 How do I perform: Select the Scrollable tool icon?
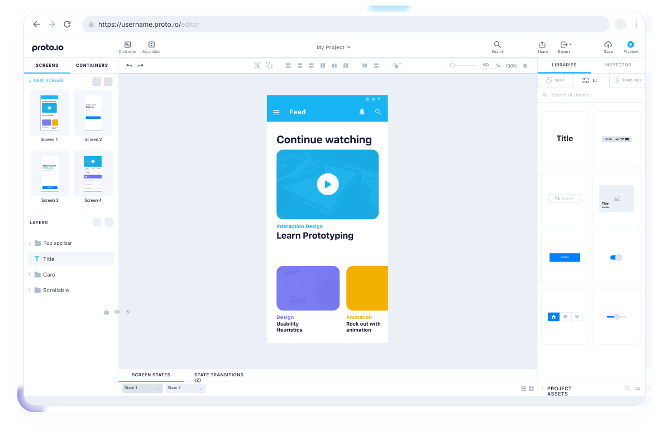pos(151,45)
